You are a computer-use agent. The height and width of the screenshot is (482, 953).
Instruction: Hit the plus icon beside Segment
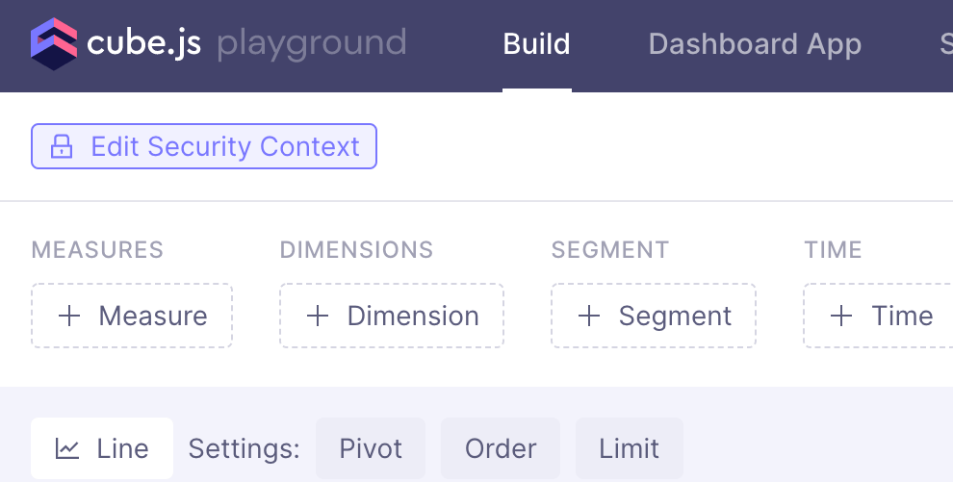click(589, 316)
